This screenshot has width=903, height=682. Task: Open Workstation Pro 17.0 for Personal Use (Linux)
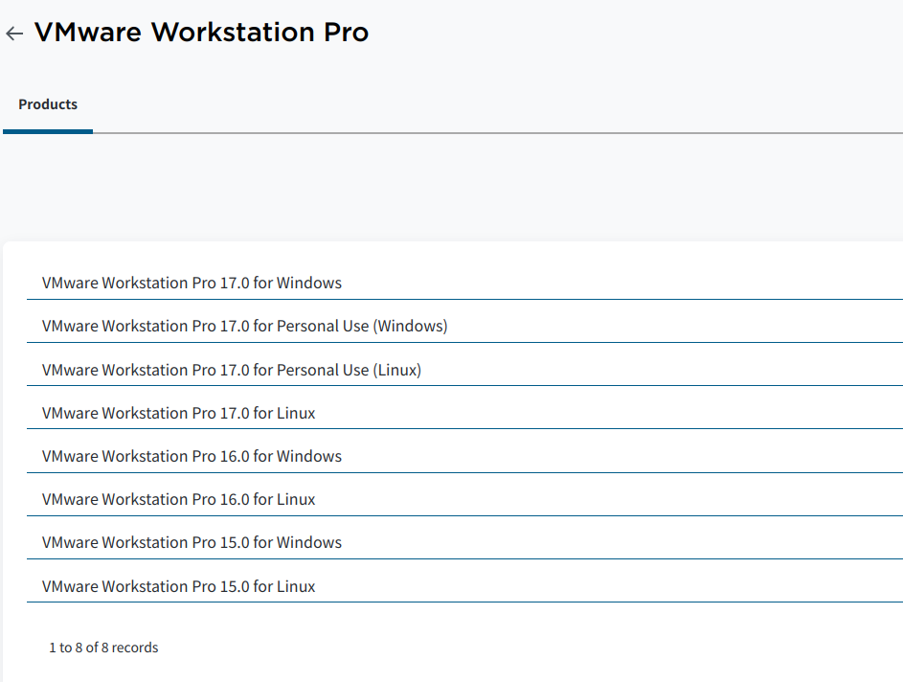click(231, 370)
